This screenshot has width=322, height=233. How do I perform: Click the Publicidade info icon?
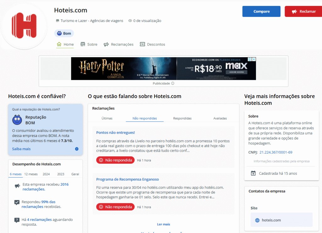(x=173, y=84)
